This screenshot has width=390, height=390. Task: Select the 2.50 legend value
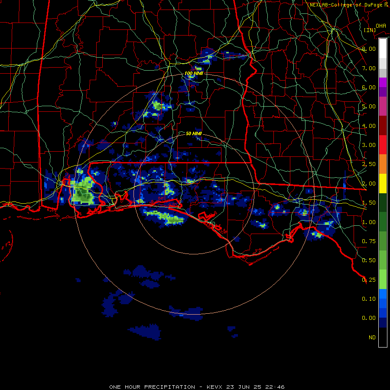(369, 164)
